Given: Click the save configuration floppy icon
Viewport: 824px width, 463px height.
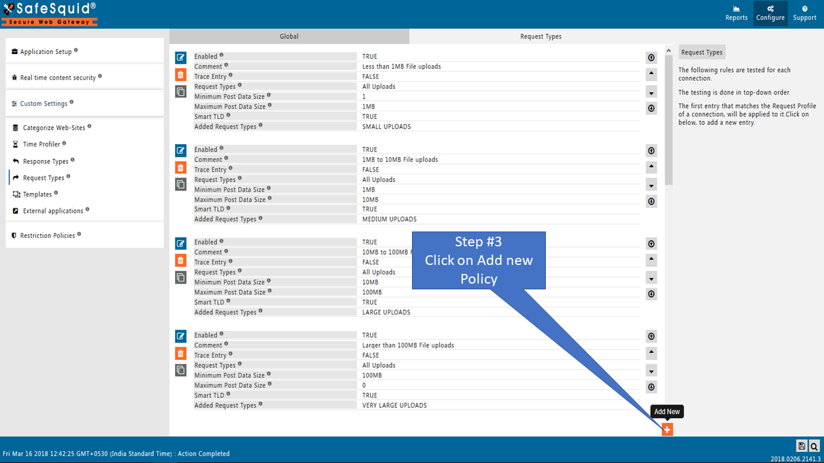Looking at the screenshot, I should pyautogui.click(x=801, y=446).
